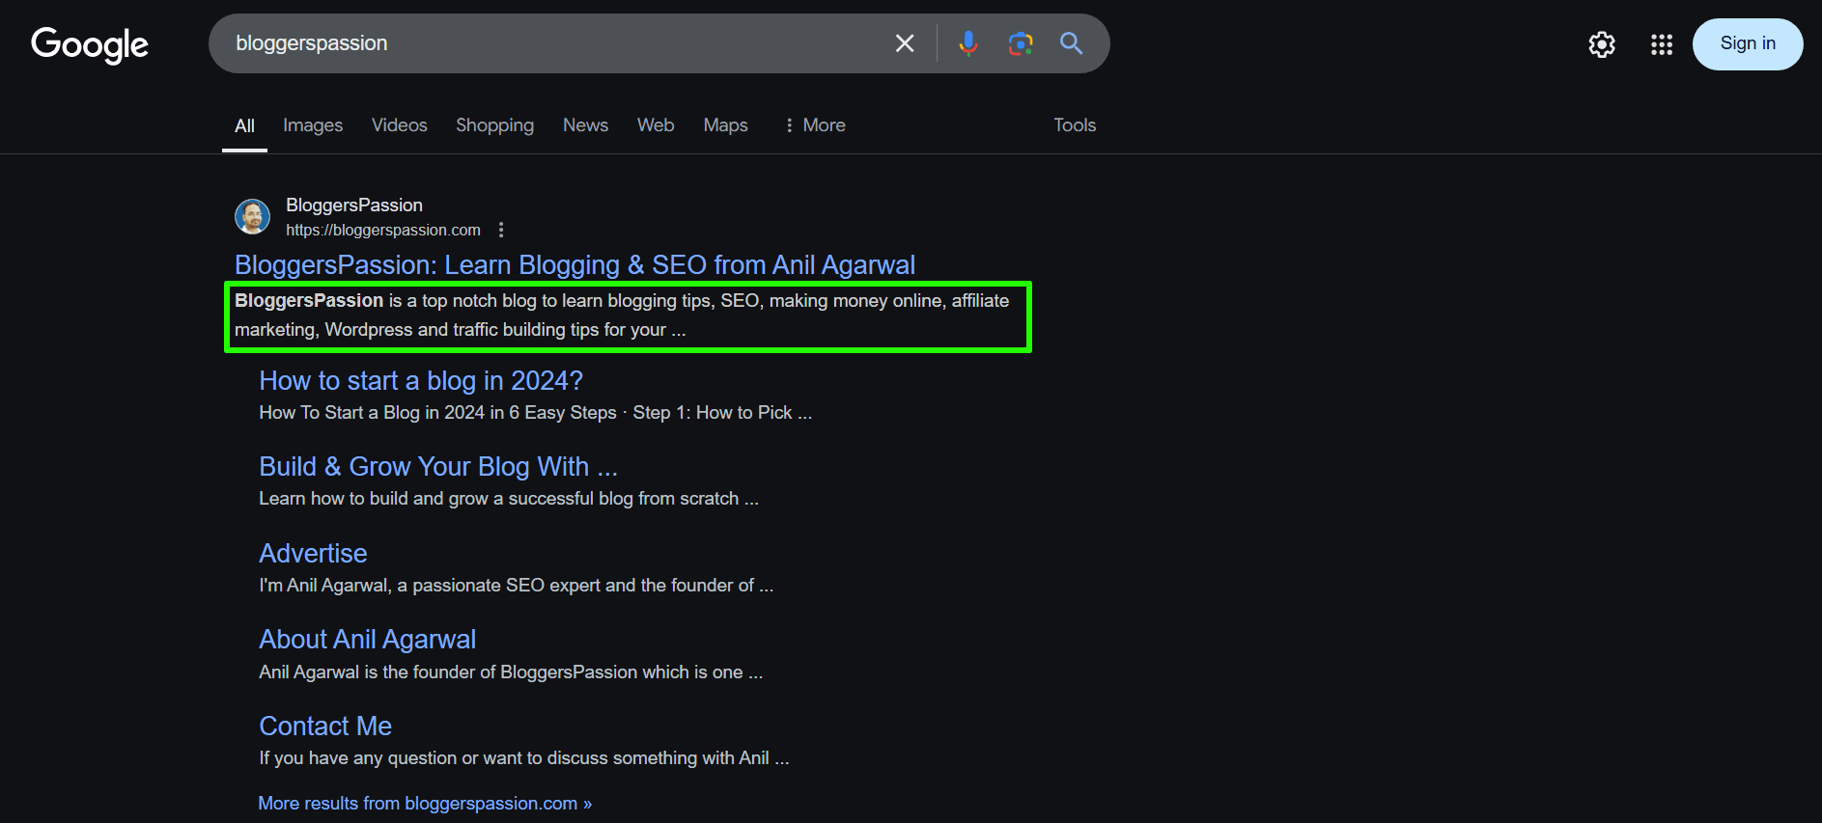Viewport: 1822px width, 823px height.
Task: Click the magnifying glass search button
Action: click(x=1072, y=43)
